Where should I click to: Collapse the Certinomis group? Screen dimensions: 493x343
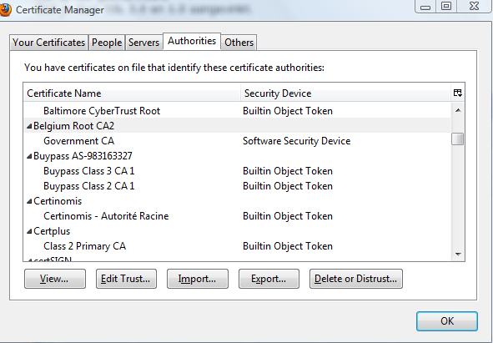[x=29, y=201]
